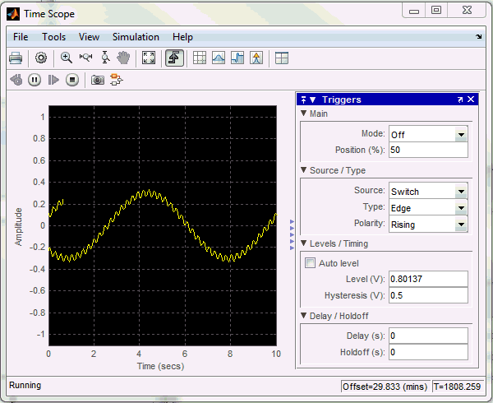
Task: Click the Layout grid icon
Action: 282,58
